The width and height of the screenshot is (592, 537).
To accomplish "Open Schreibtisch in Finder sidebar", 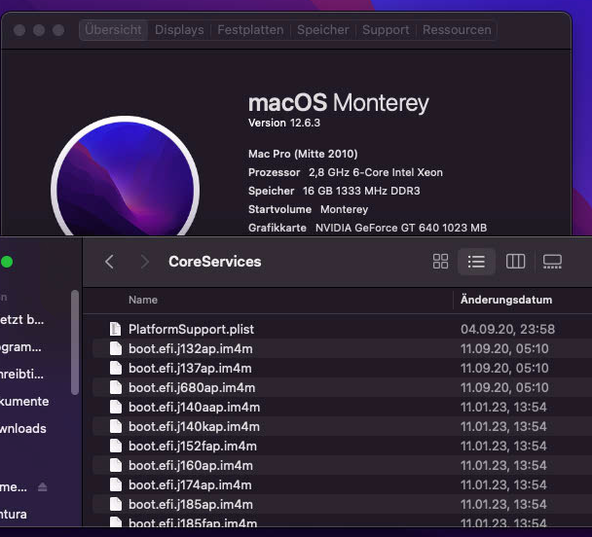I will (x=21, y=375).
